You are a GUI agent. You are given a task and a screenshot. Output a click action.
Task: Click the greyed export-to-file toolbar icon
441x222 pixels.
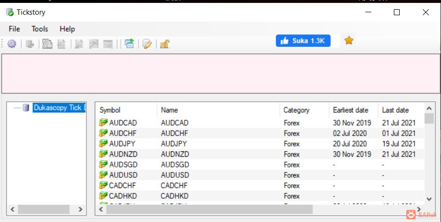point(61,44)
